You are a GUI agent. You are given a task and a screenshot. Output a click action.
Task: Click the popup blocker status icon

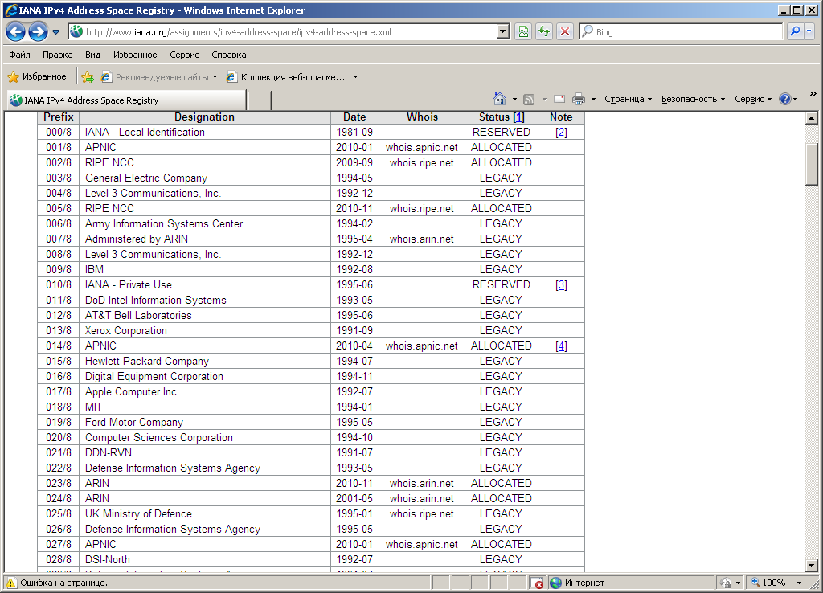[536, 583]
